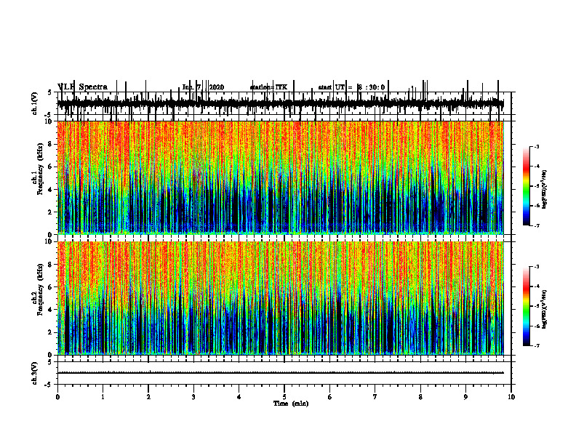Click the ch.1 spectrogram color scale bar
Image resolution: width=576 pixels, height=445 pixels.
(527, 186)
